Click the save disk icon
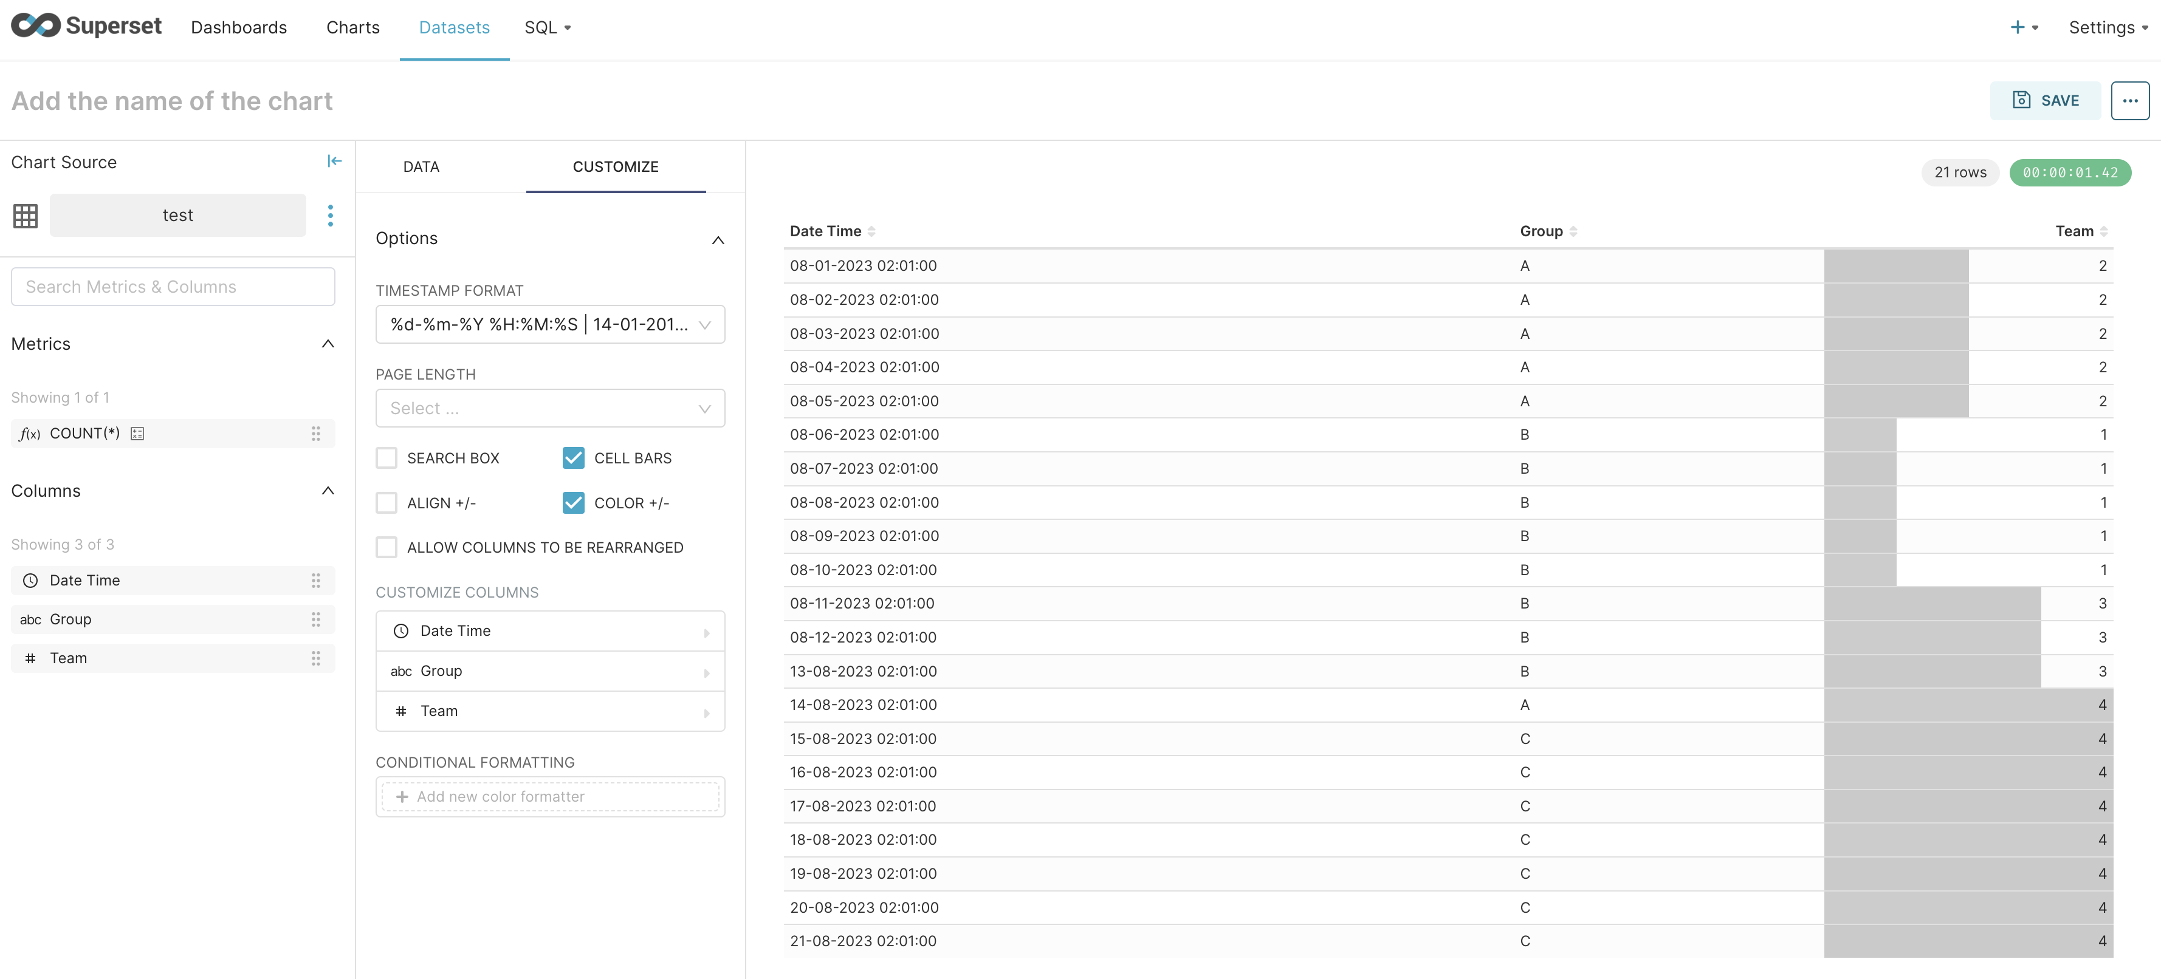Screen dimensions: 2161x979 tap(2022, 100)
